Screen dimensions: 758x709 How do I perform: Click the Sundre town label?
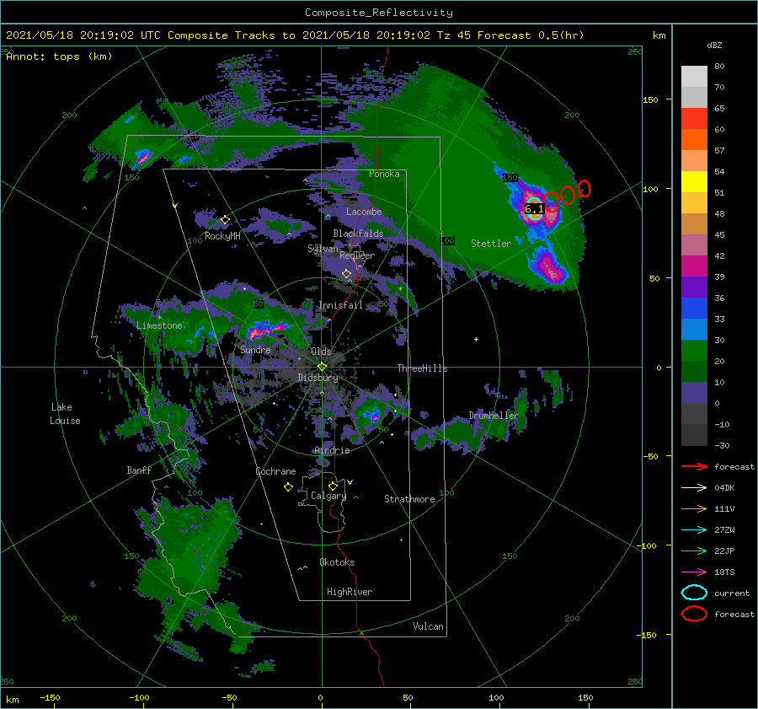[255, 349]
